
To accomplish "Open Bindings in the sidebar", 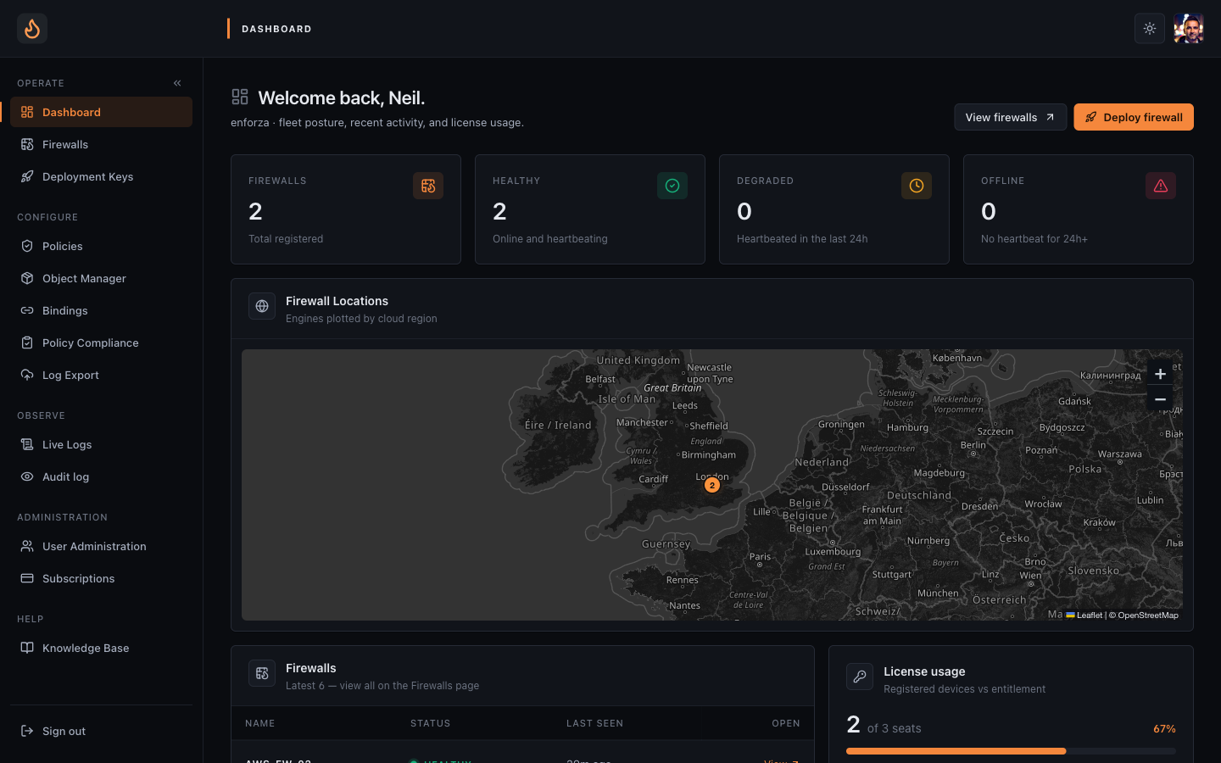I will [101, 310].
